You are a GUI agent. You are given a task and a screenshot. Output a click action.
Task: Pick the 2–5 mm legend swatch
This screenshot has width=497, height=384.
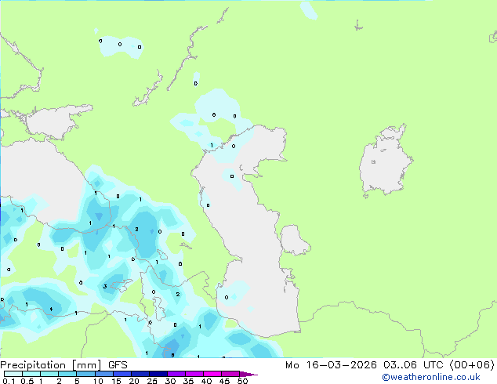coord(67,374)
